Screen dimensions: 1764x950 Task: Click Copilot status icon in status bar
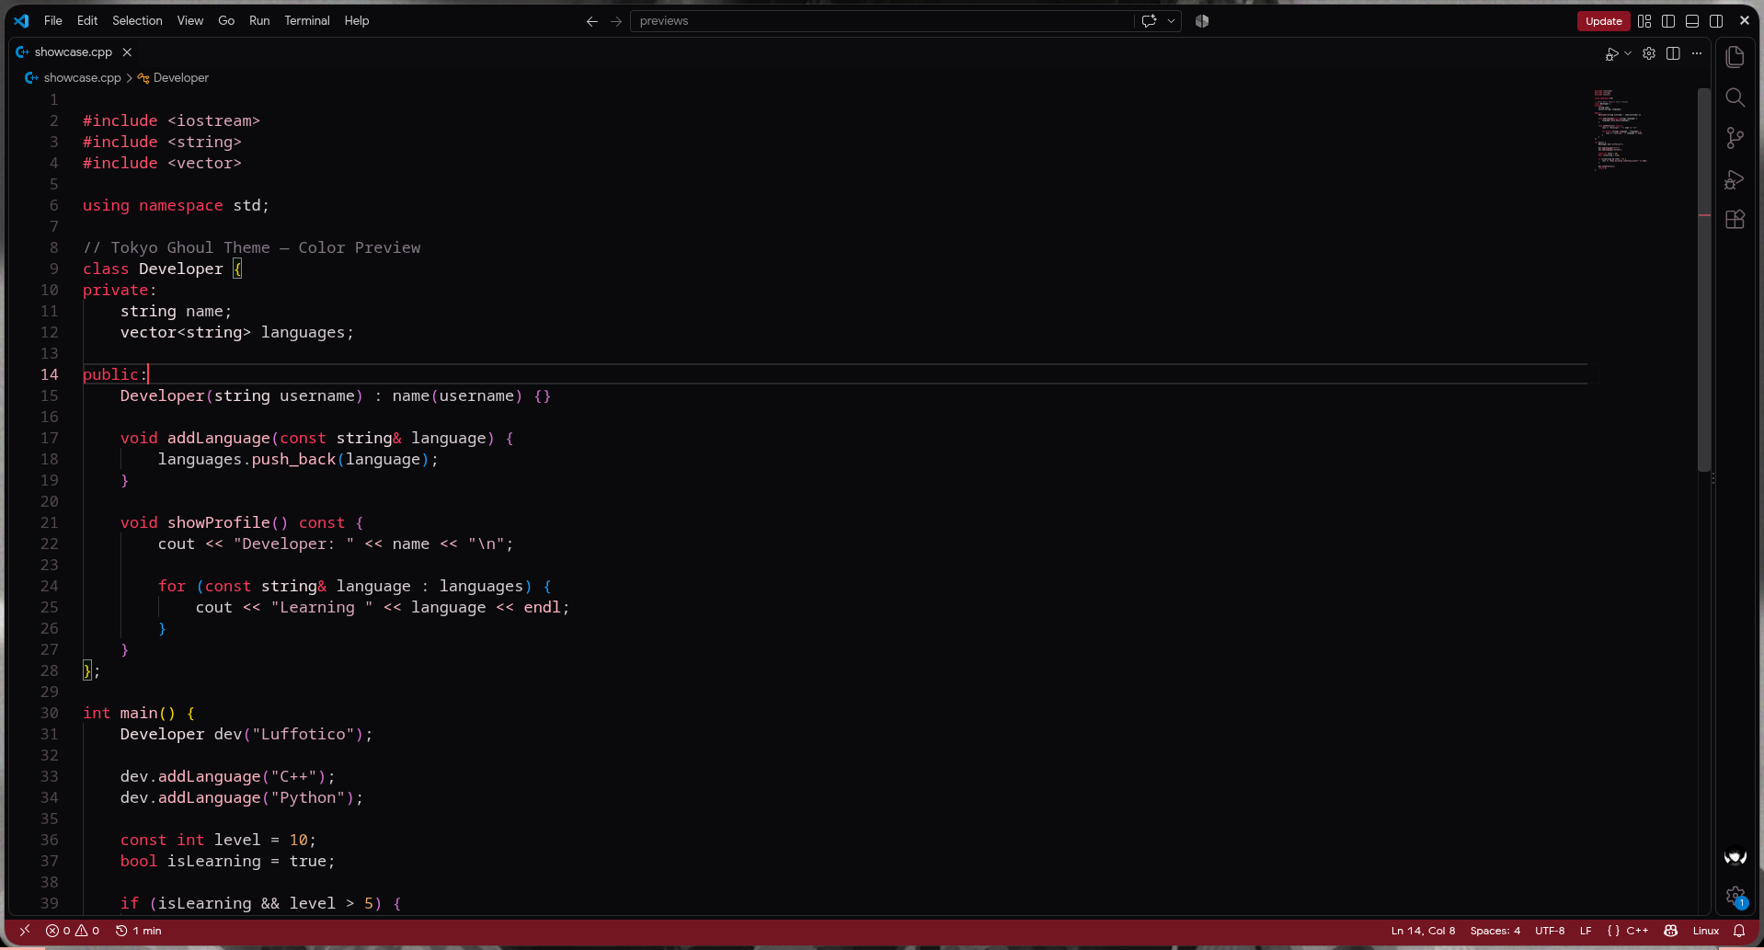(1671, 931)
